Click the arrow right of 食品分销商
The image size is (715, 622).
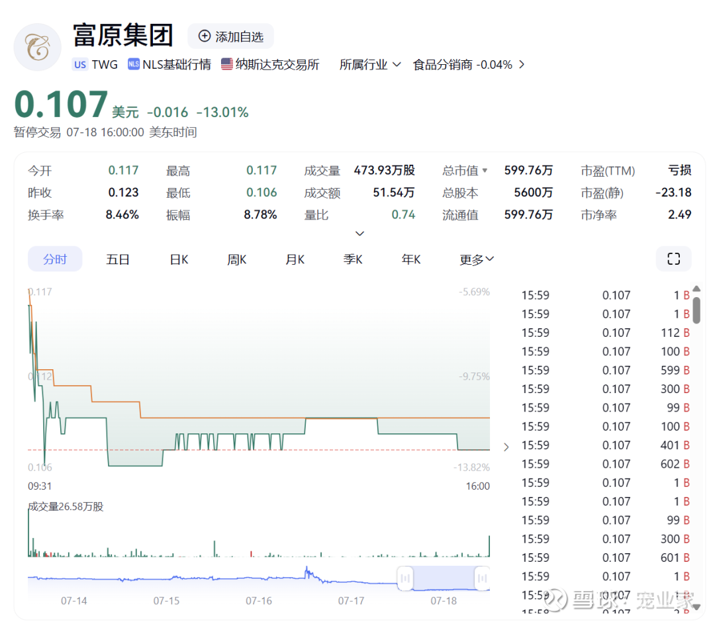click(522, 64)
